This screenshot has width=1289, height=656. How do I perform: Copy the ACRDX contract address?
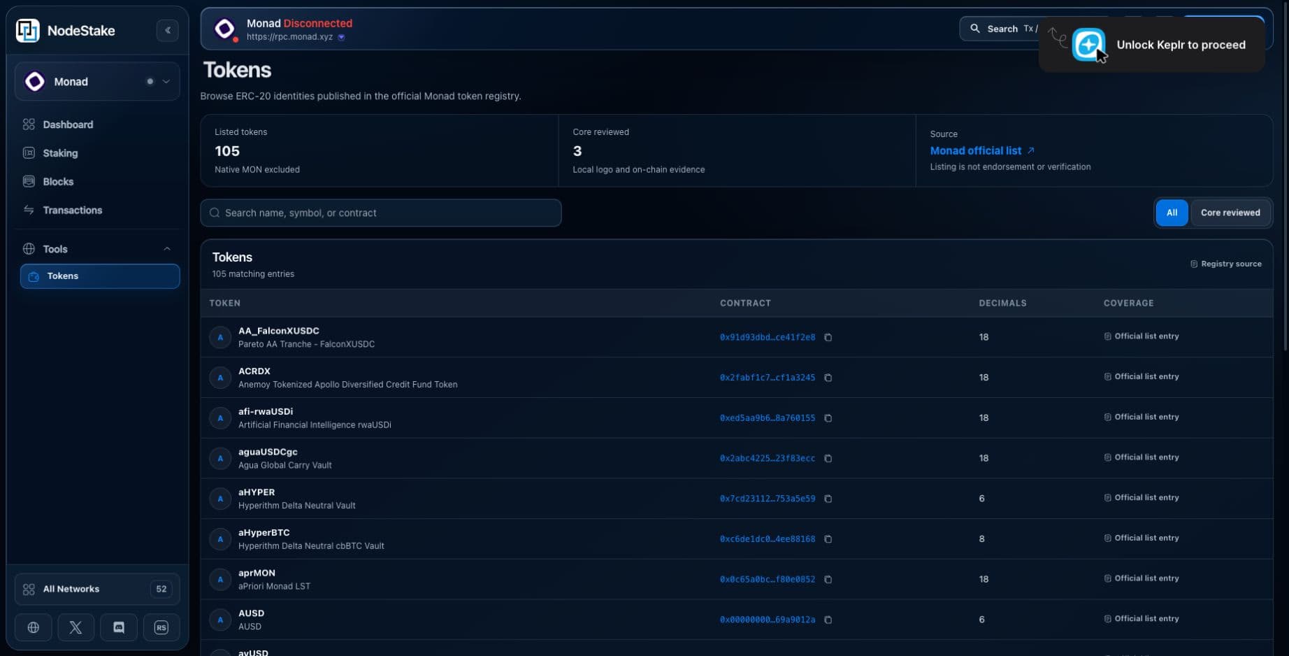coord(828,378)
